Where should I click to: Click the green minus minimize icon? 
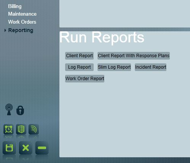click(42, 148)
